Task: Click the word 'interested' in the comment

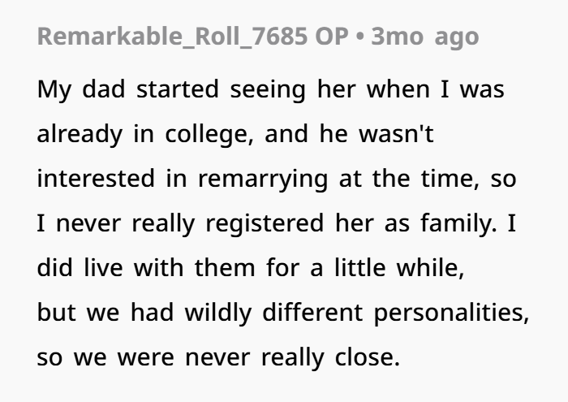Action: (96, 179)
